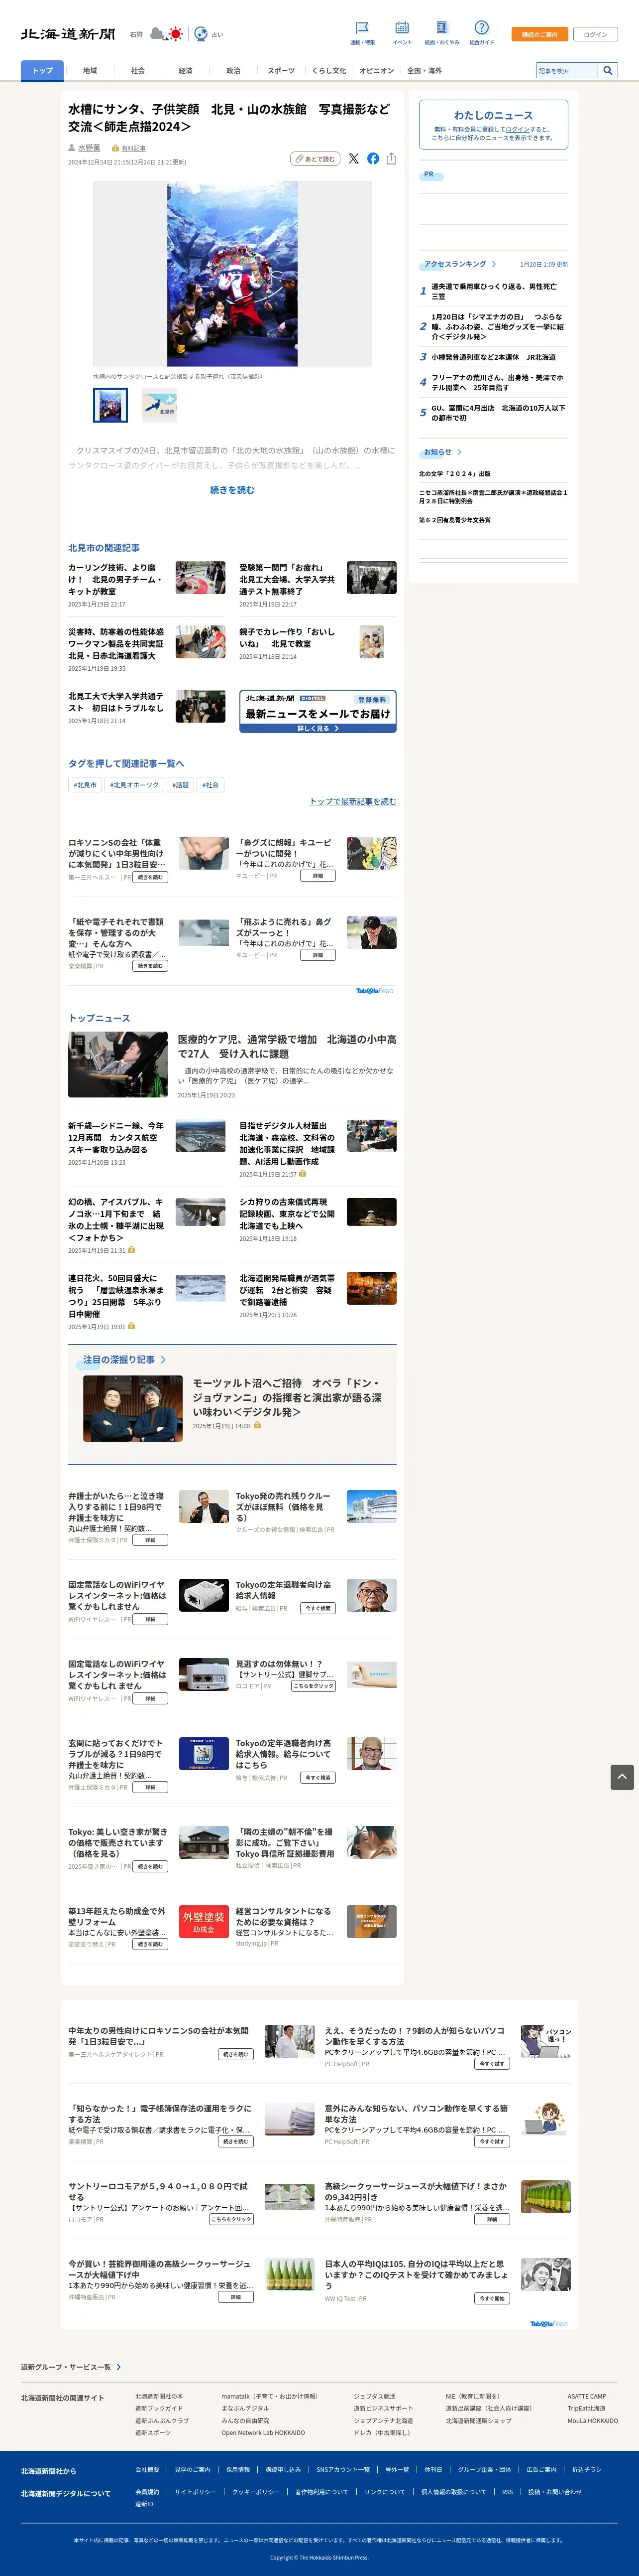The width and height of the screenshot is (639, 2576).
Task: Click the author icon beside 水野薫
Action: [72, 148]
